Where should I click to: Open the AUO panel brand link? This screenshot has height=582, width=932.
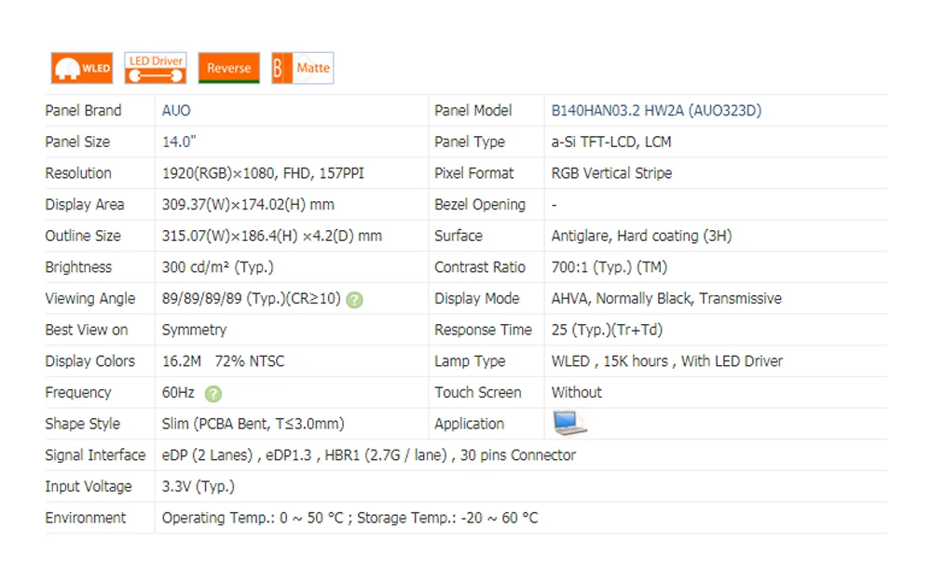pos(176,111)
